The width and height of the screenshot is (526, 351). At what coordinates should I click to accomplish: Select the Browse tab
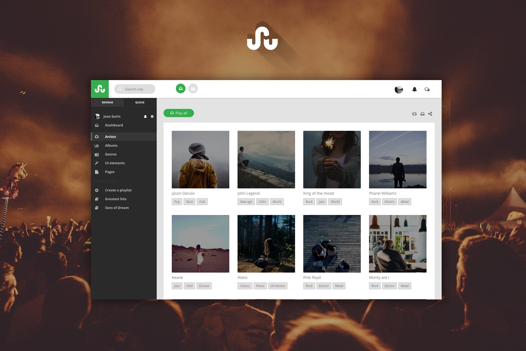[x=107, y=102]
